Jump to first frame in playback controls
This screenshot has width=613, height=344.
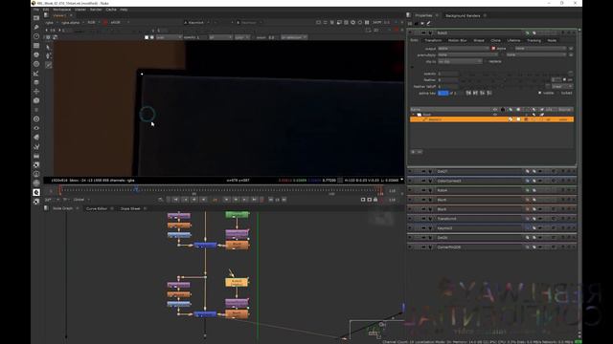[x=176, y=200]
